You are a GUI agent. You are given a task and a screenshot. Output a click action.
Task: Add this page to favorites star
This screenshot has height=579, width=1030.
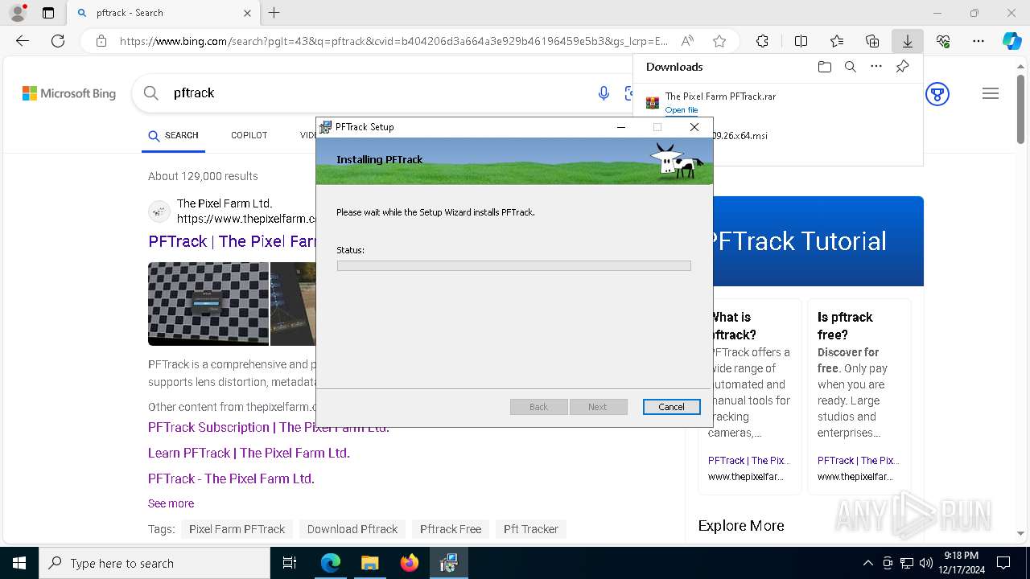click(x=719, y=41)
